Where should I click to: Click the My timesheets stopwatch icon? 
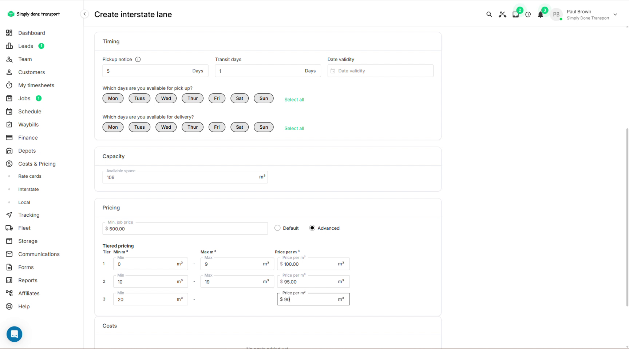[x=9, y=85]
